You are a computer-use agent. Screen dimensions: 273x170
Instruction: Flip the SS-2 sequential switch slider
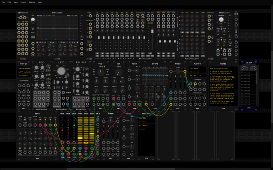coord(98,131)
